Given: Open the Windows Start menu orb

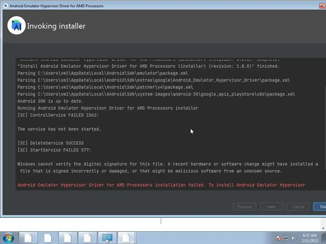Looking at the screenshot, I should point(9,238).
